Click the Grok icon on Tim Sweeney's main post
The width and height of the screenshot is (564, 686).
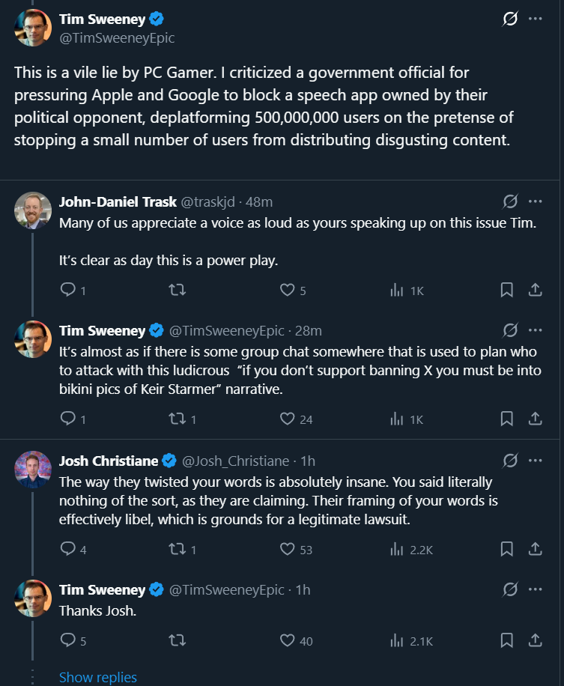point(509,19)
